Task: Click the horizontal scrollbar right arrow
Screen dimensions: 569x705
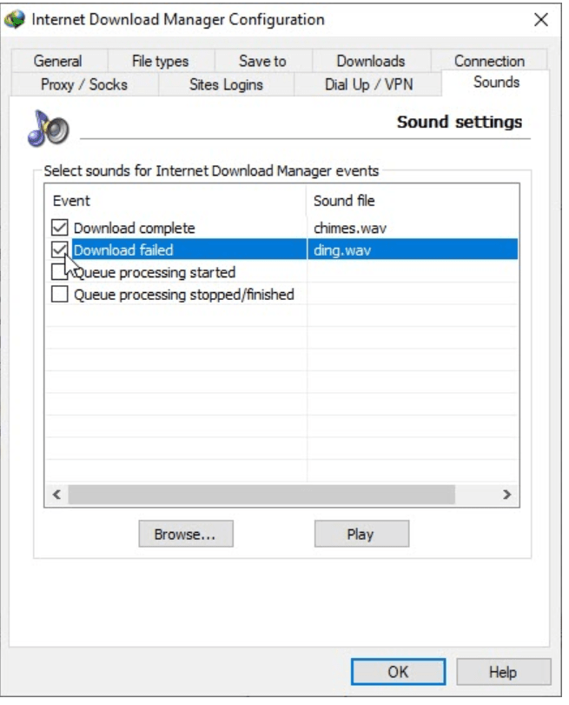Action: [x=506, y=494]
